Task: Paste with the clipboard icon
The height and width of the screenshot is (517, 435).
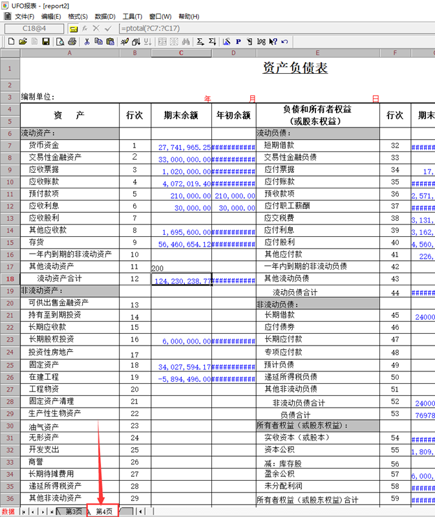Action: click(x=111, y=41)
